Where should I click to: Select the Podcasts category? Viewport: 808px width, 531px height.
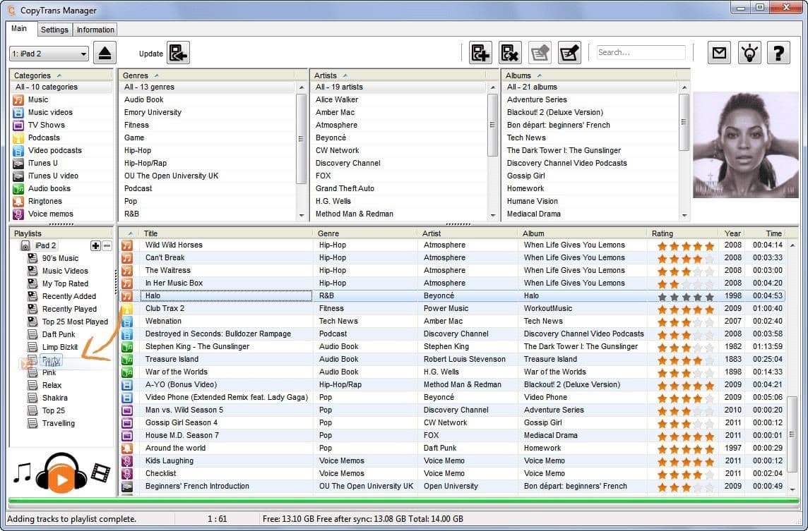click(x=44, y=138)
